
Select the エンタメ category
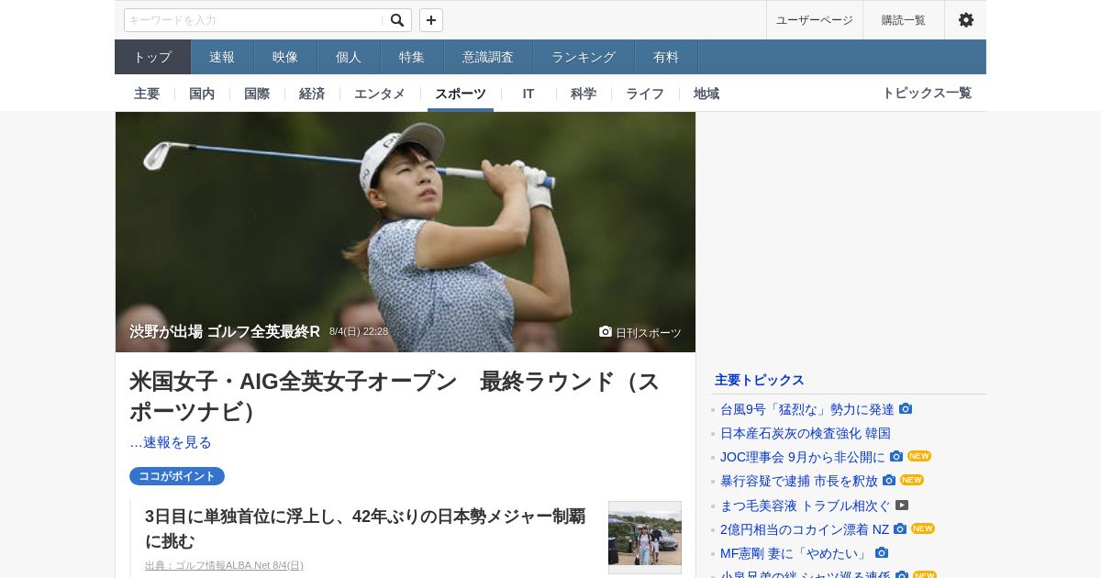tap(380, 94)
